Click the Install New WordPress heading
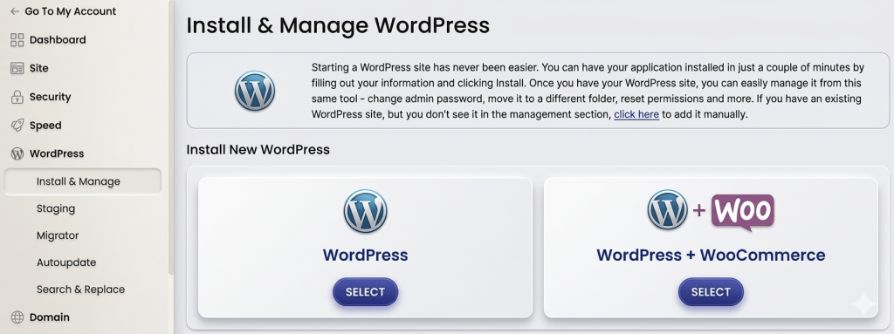Screen dimensions: 894x334 (258, 150)
